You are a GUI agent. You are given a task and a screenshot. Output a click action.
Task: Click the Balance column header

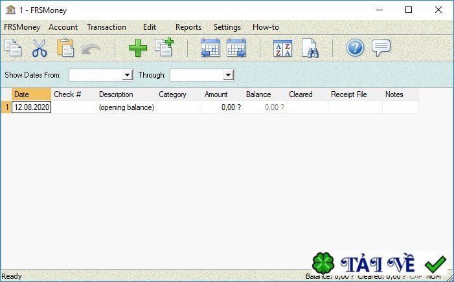point(265,94)
